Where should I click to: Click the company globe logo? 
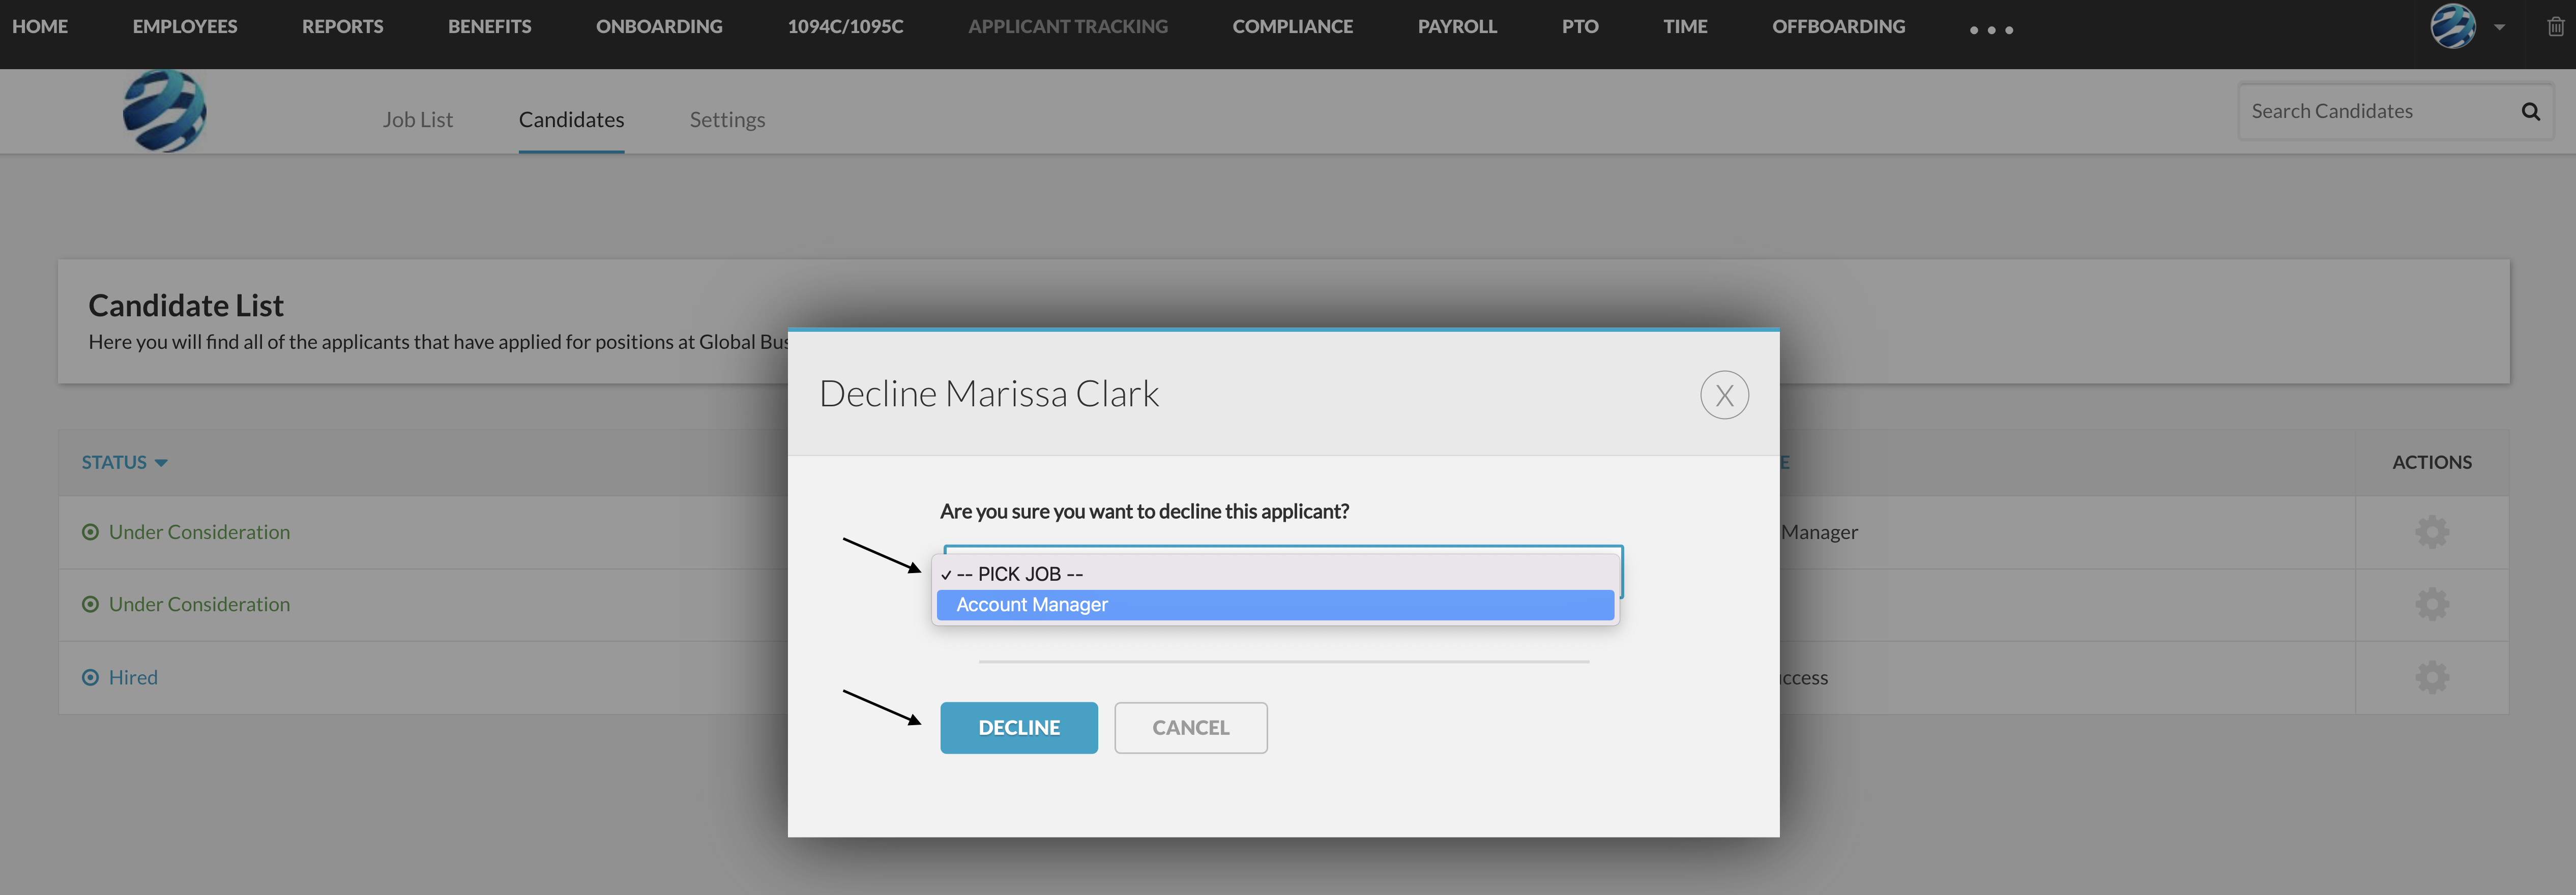pyautogui.click(x=164, y=111)
